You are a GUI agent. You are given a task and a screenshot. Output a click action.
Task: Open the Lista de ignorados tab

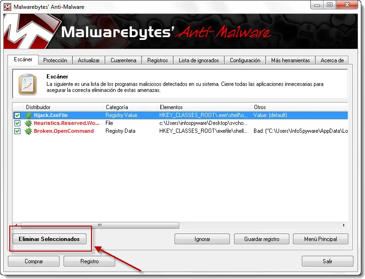[199, 60]
